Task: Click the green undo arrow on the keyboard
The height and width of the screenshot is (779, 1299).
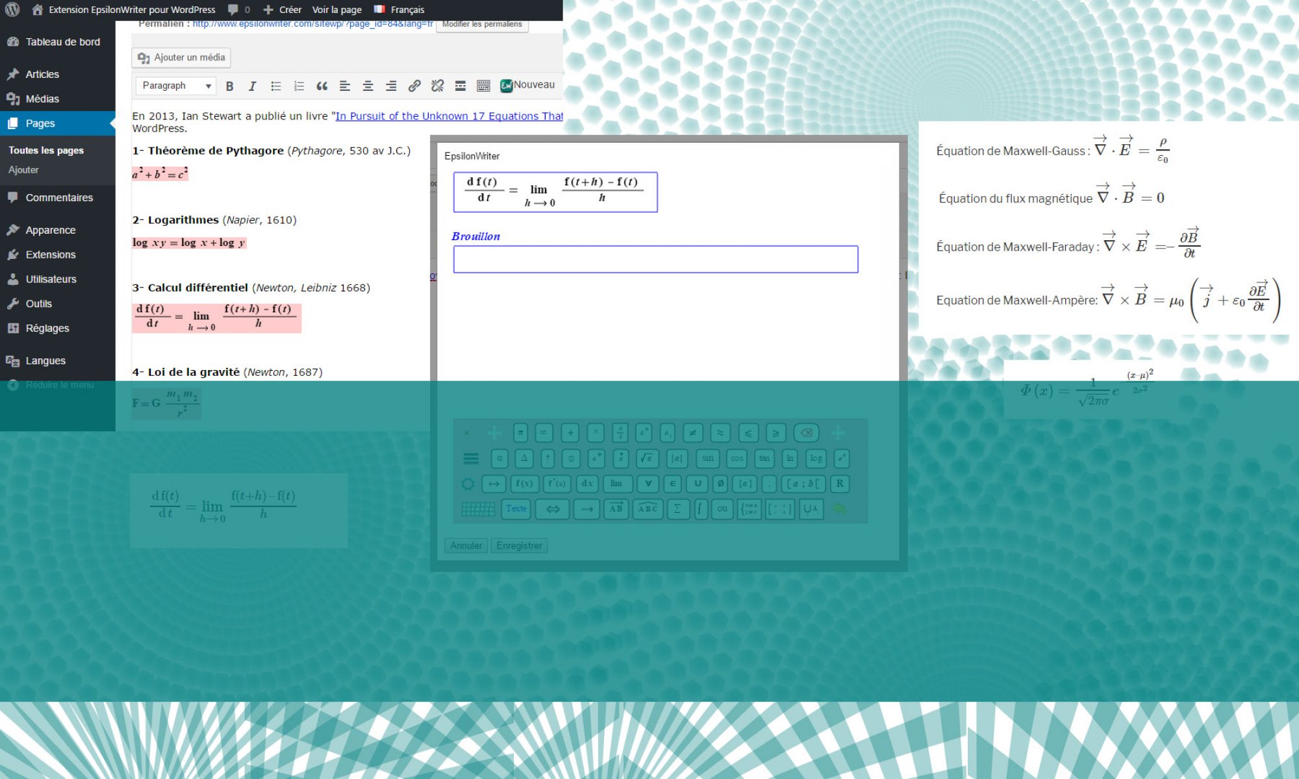Action: [839, 509]
